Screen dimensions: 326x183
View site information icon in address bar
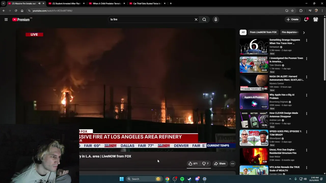click(x=29, y=11)
